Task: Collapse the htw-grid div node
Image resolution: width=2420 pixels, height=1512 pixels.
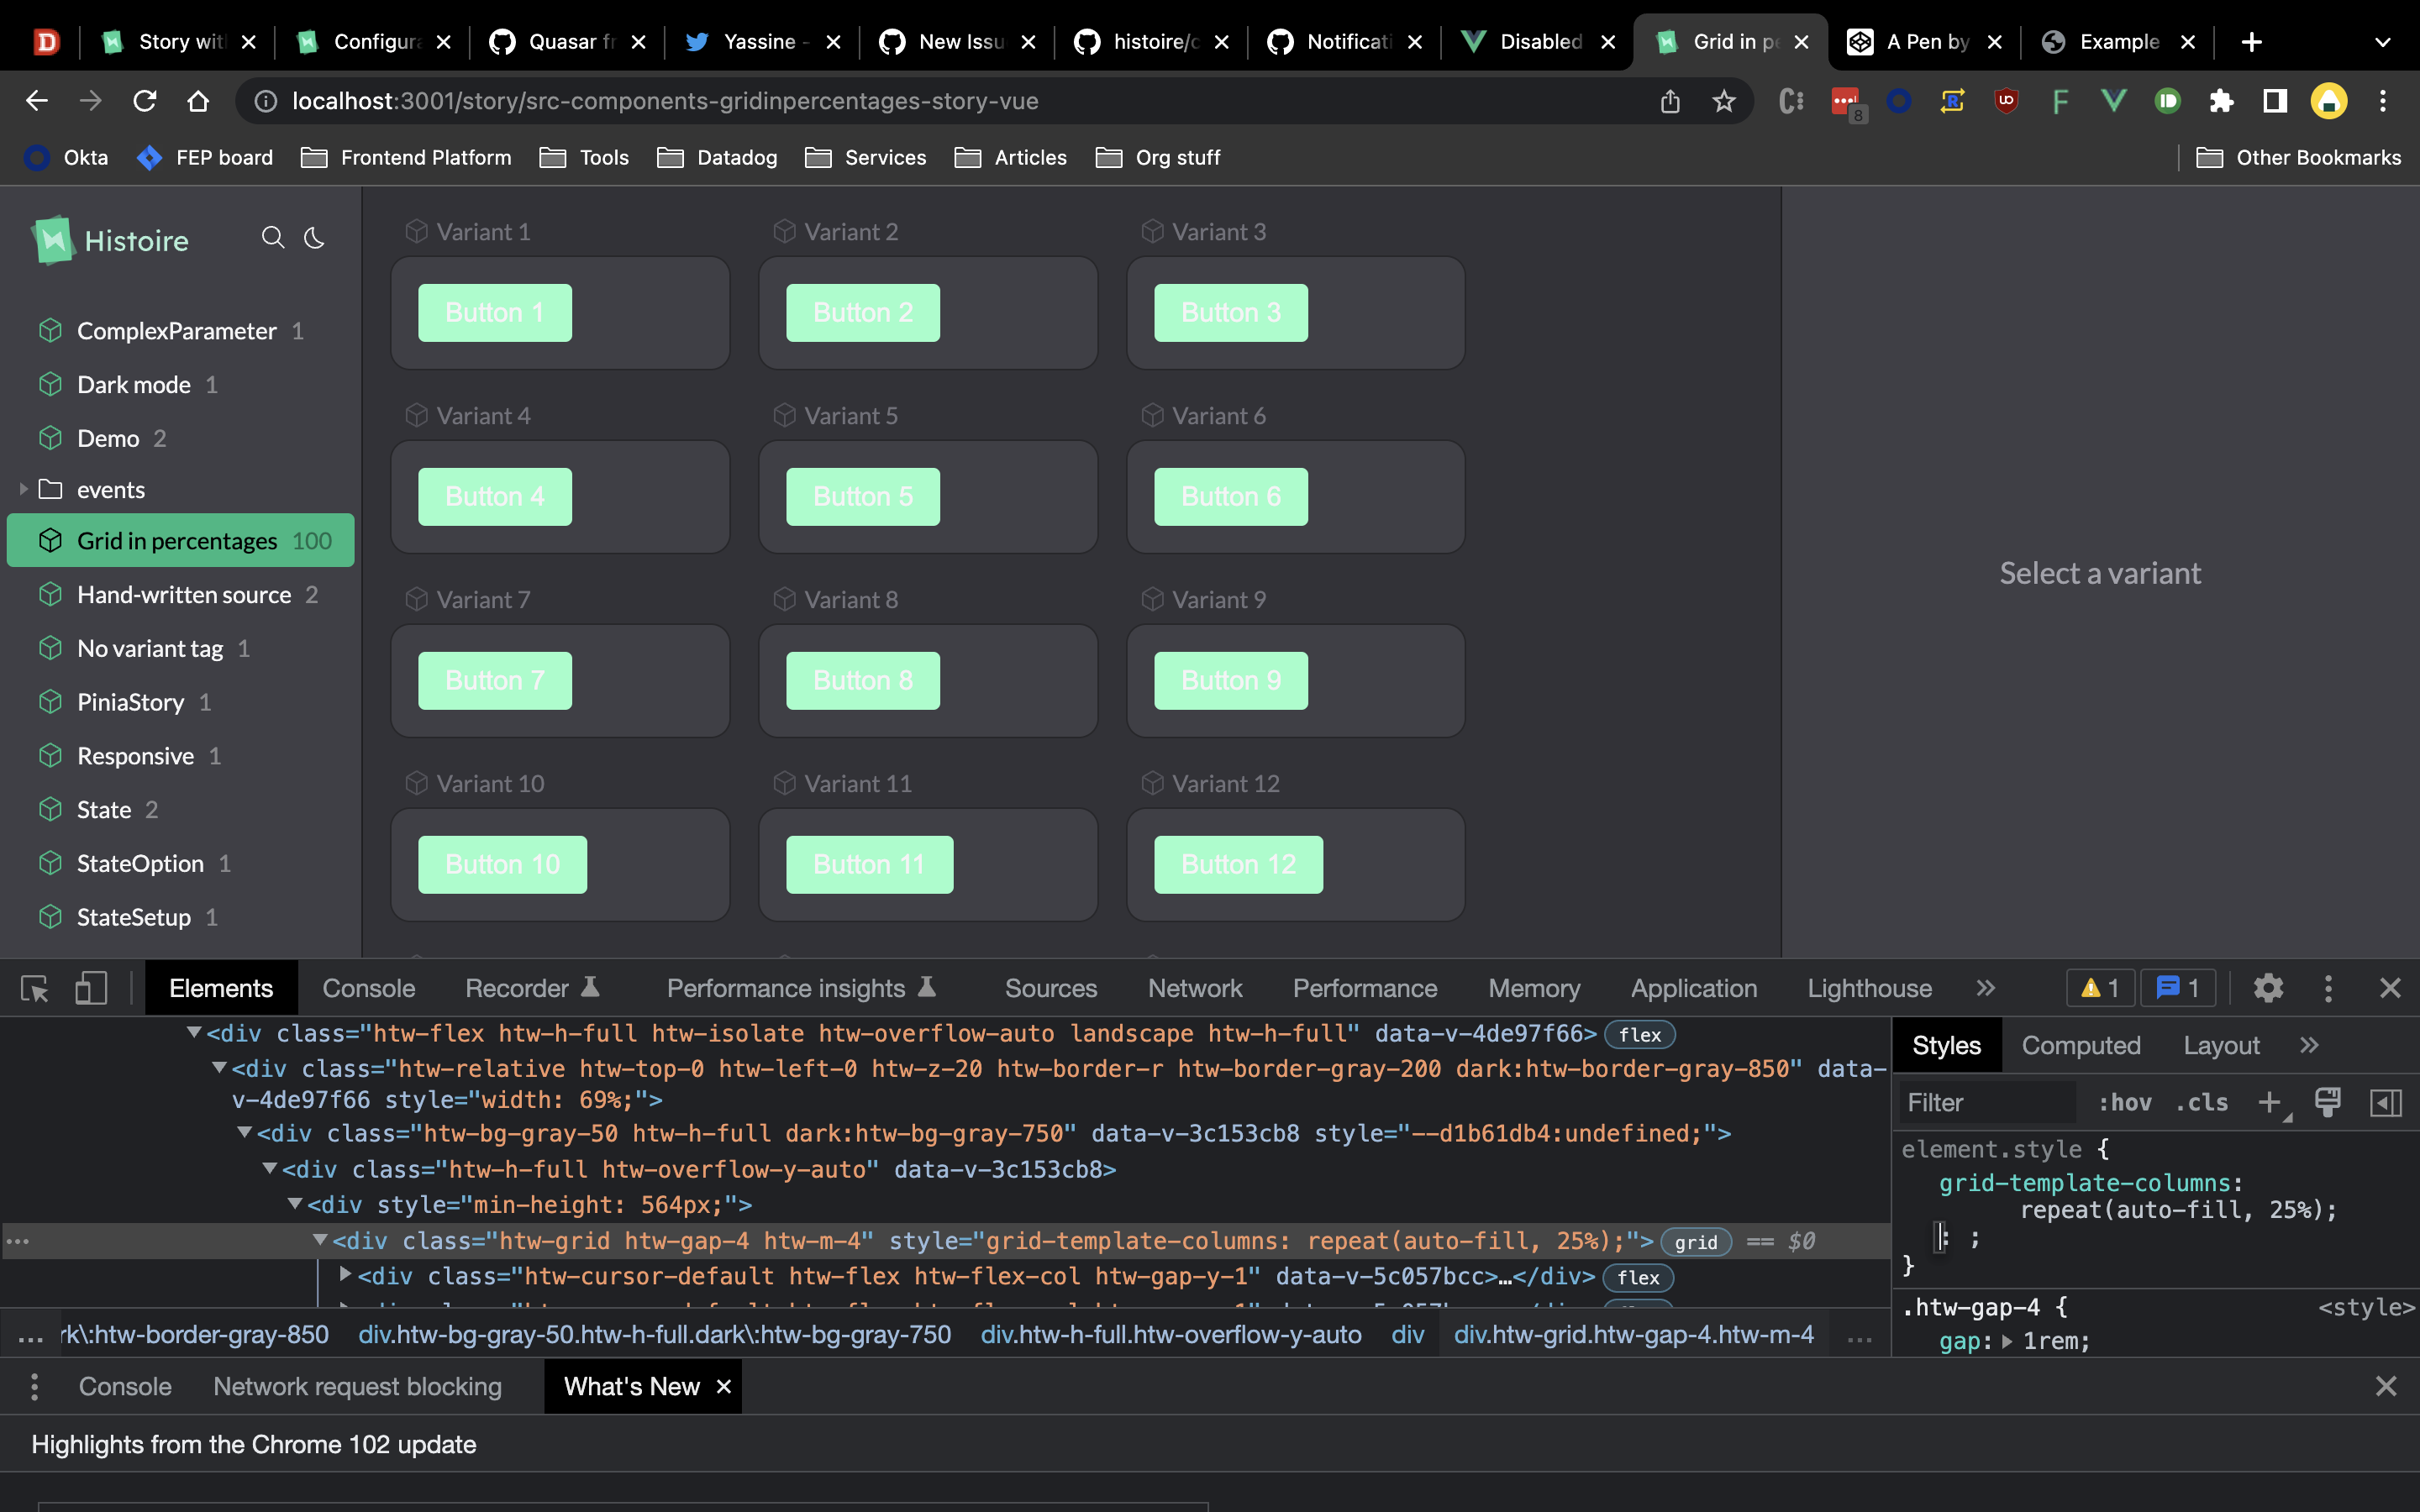Action: 320,1240
